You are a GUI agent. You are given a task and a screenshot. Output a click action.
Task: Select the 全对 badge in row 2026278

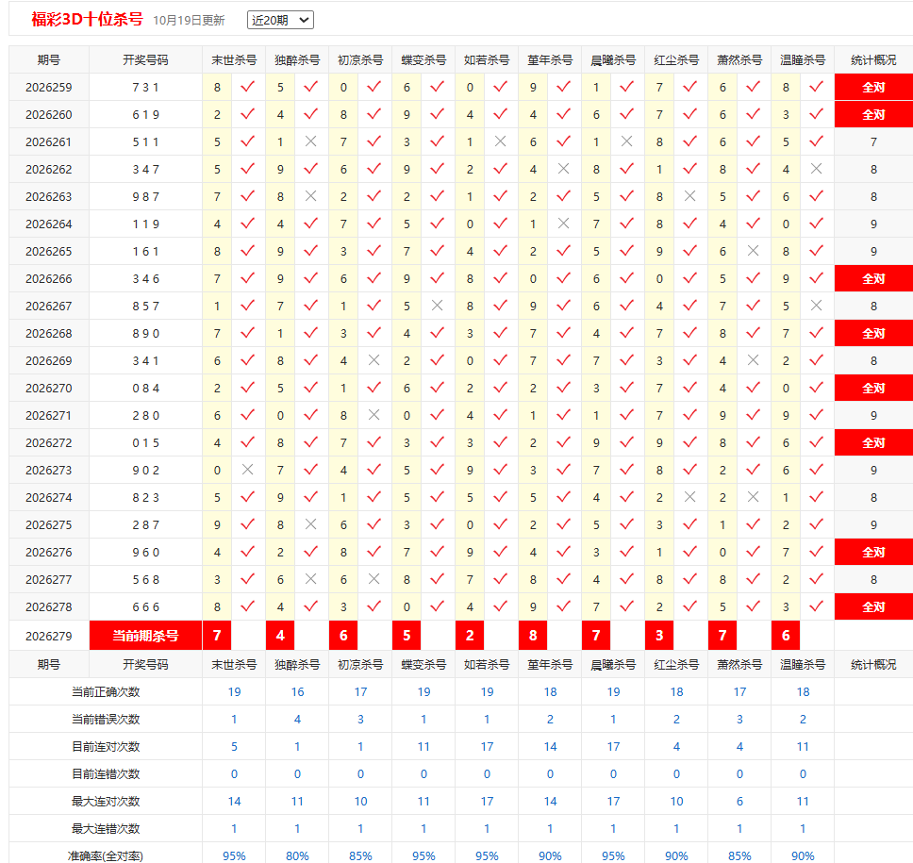click(873, 606)
